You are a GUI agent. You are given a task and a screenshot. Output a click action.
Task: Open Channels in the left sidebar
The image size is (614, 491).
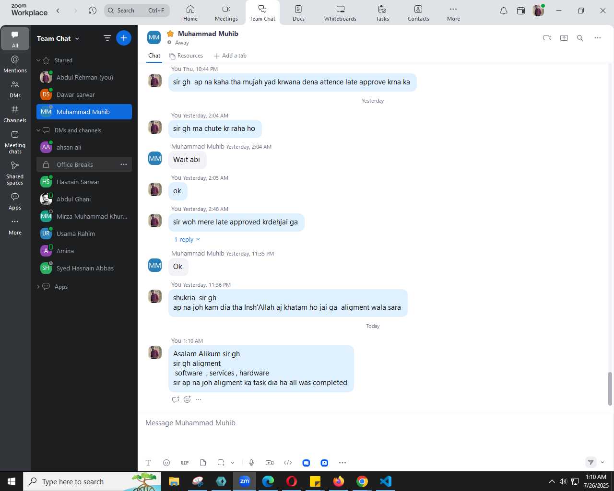click(x=15, y=114)
